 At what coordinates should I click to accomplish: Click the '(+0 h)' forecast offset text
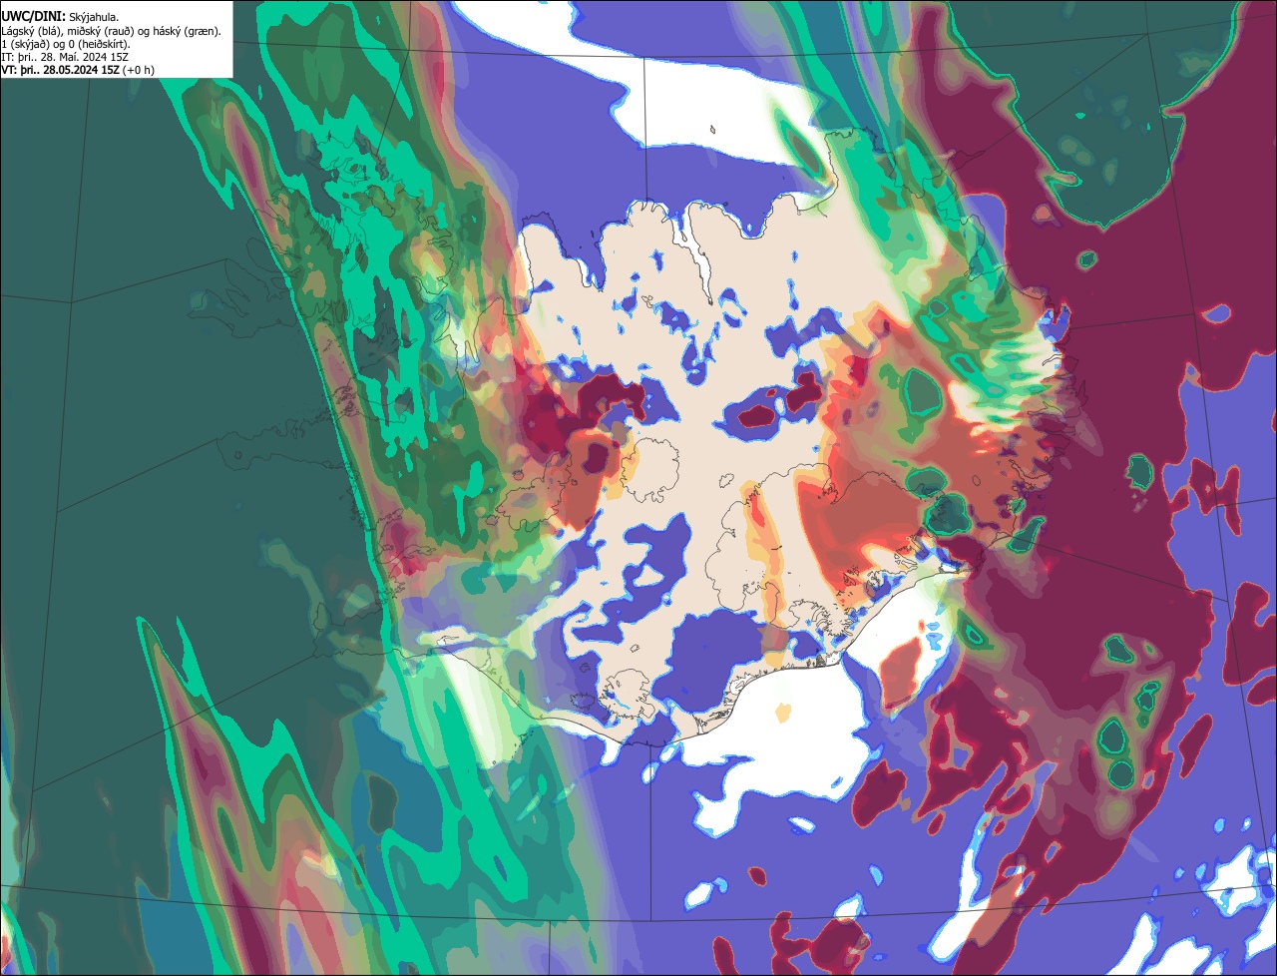[139, 71]
